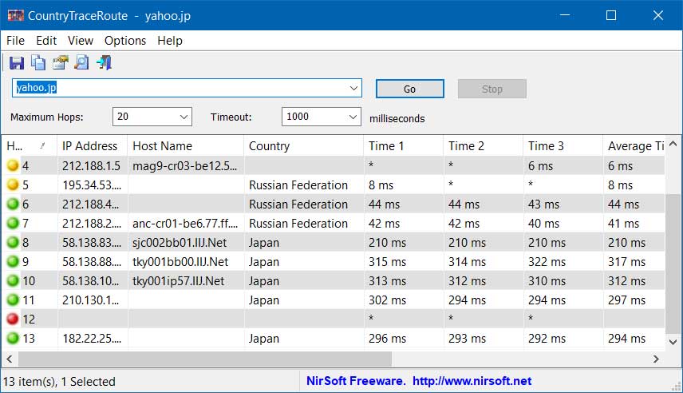This screenshot has width=683, height=393.
Task: Select host name sjc002bb01.IIJ.Net
Action: click(x=180, y=243)
